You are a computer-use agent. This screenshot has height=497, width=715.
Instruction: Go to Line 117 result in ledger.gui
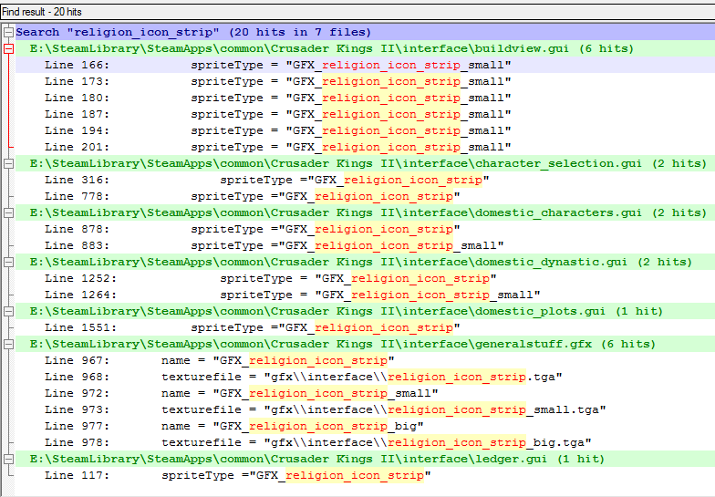tap(365, 476)
